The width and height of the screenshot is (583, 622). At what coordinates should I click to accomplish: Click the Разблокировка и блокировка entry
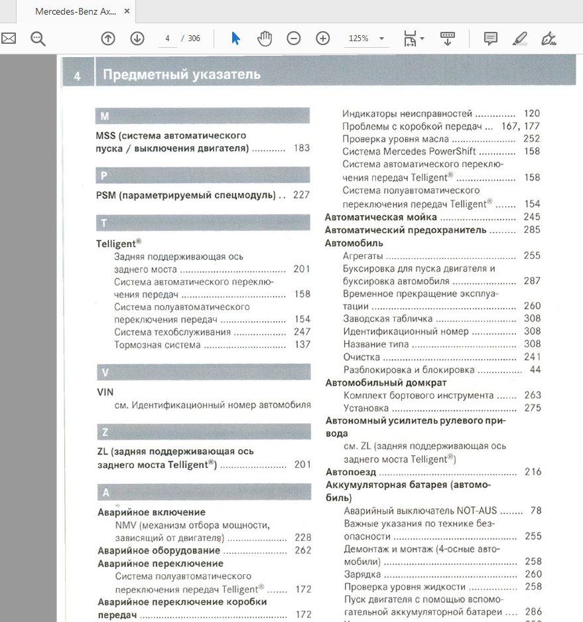(409, 370)
